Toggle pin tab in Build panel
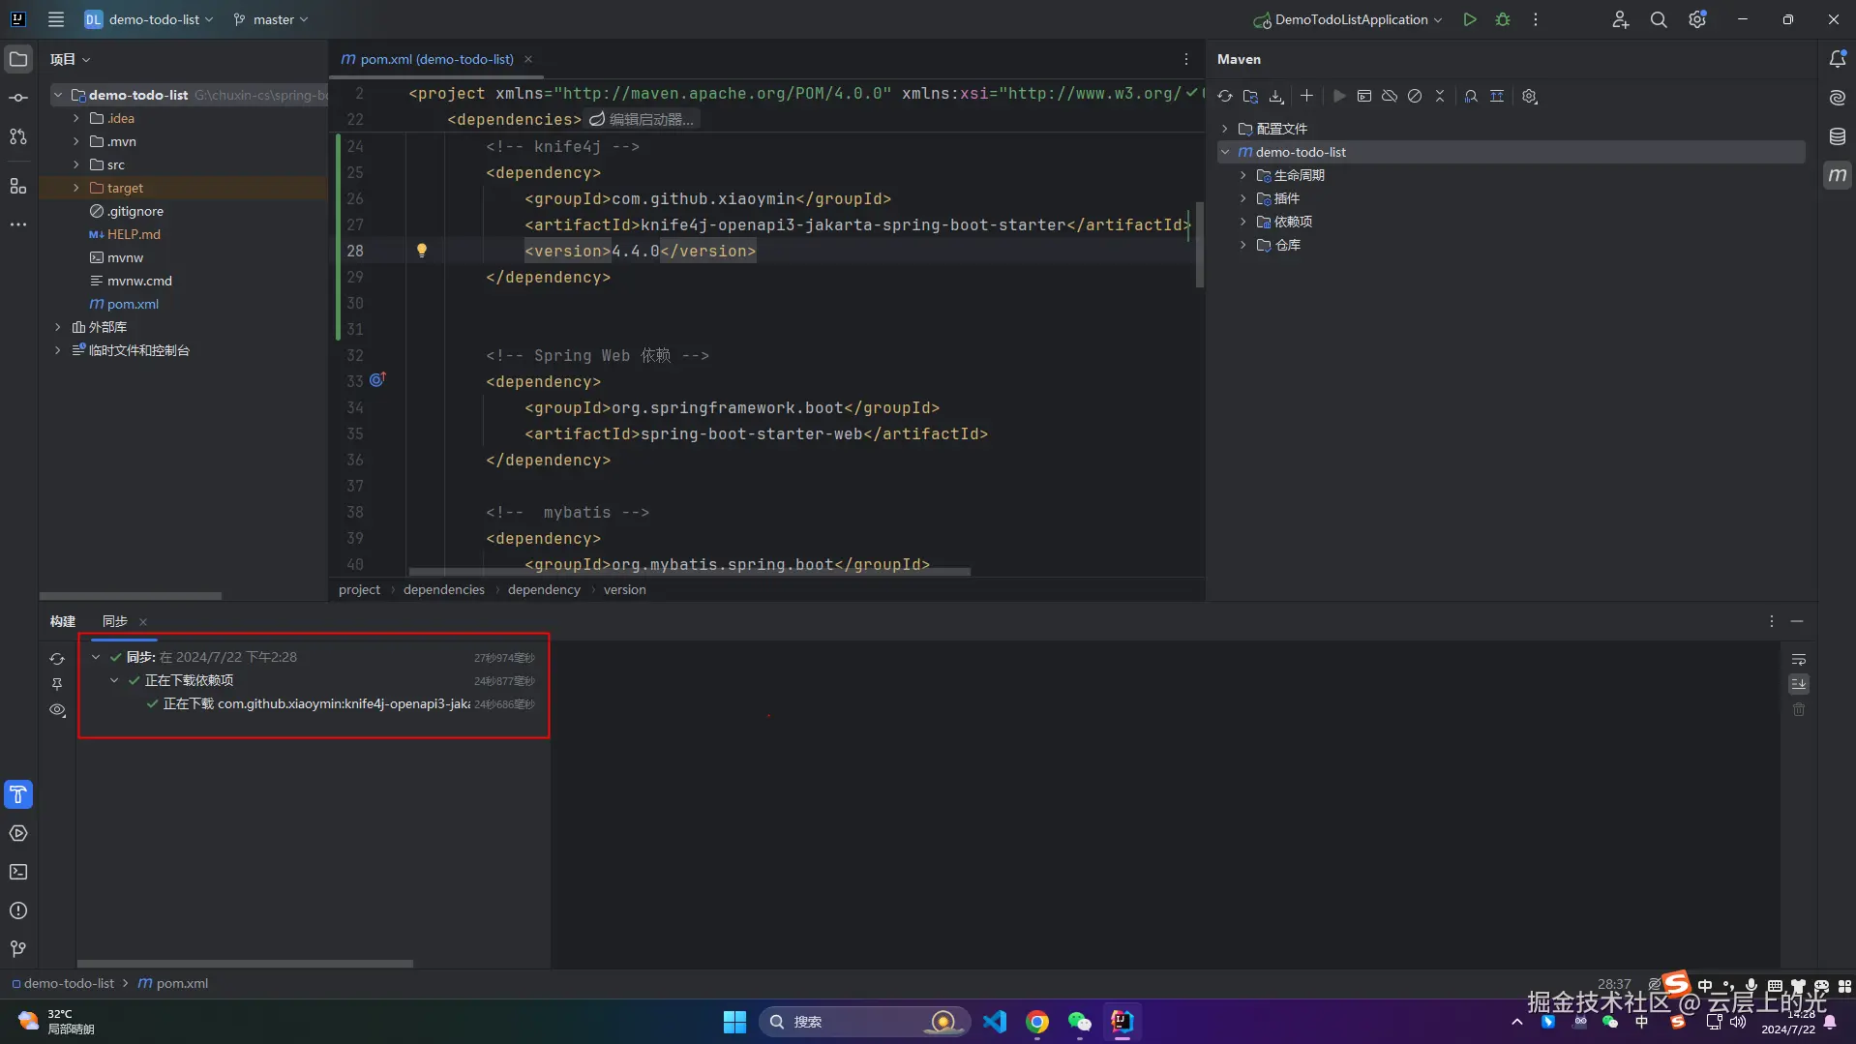Screen dimensions: 1856x1044 coord(57,684)
